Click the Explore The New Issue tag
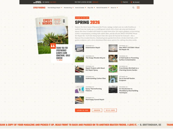Screen dimensions: 173x130 point(82,18)
